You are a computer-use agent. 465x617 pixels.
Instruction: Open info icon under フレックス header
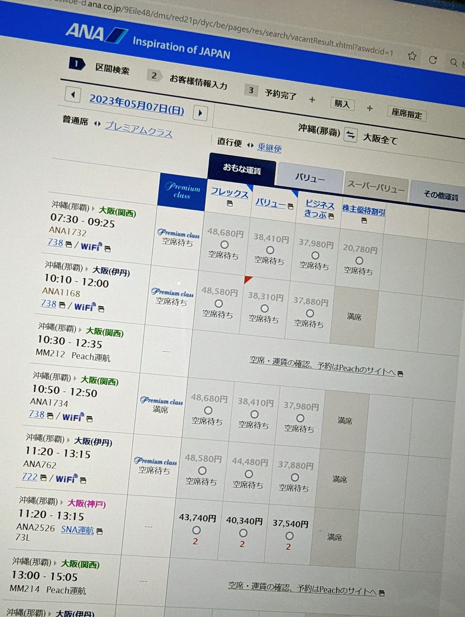pos(230,203)
